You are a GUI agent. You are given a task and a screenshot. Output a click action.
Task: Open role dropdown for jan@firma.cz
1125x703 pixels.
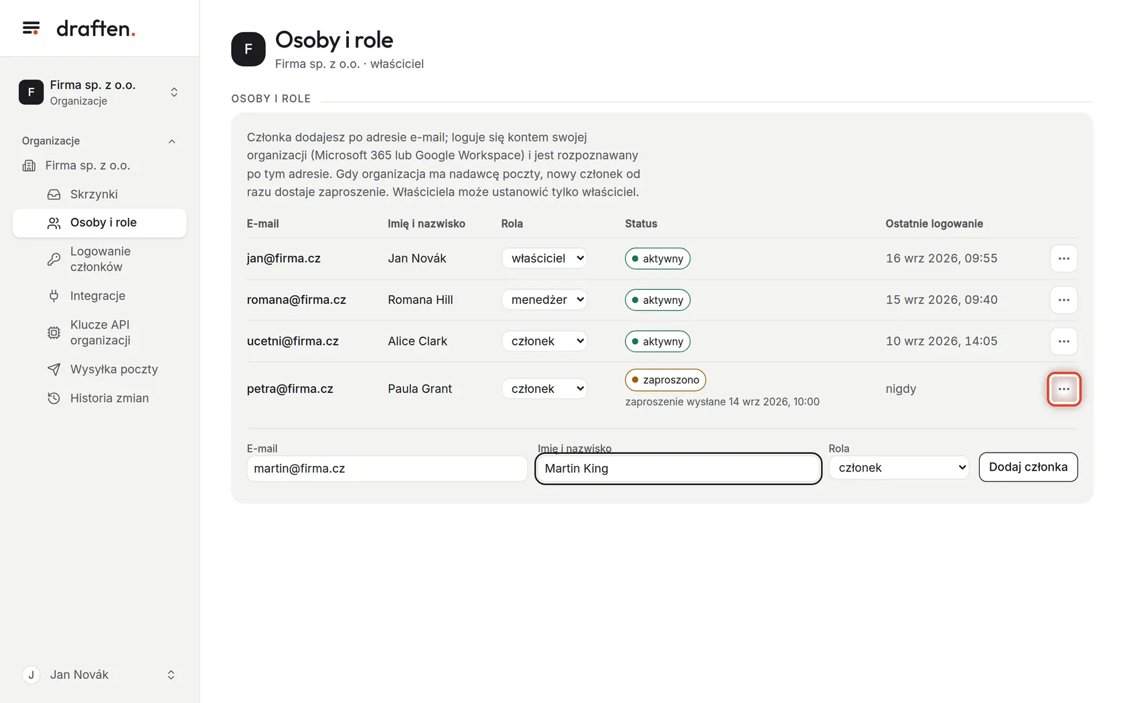click(544, 258)
